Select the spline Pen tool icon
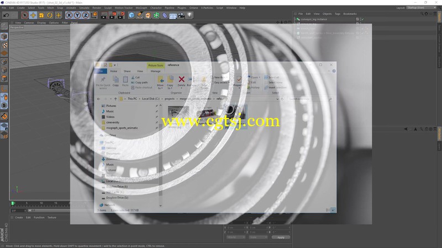 [x=140, y=15]
